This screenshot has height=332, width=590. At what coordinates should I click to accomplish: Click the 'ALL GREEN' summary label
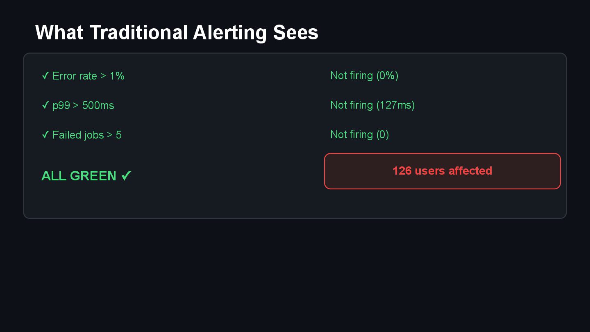[79, 176]
